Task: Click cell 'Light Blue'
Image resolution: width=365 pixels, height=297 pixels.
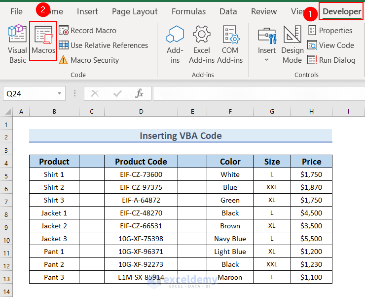Action: [x=230, y=251]
